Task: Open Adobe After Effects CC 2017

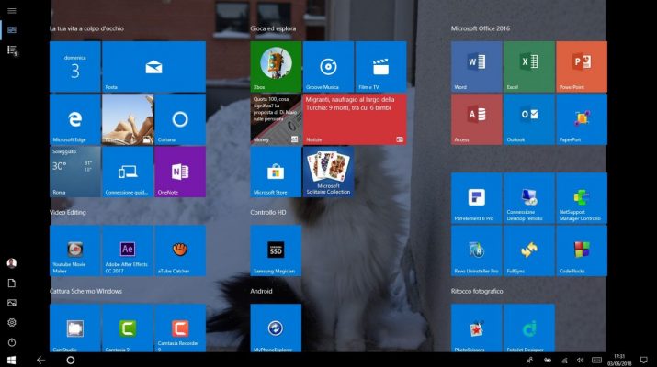Action: coord(128,250)
